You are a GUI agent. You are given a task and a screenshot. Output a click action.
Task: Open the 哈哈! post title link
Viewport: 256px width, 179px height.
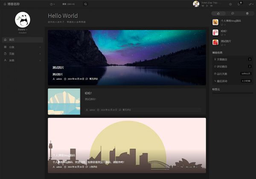click(88, 93)
